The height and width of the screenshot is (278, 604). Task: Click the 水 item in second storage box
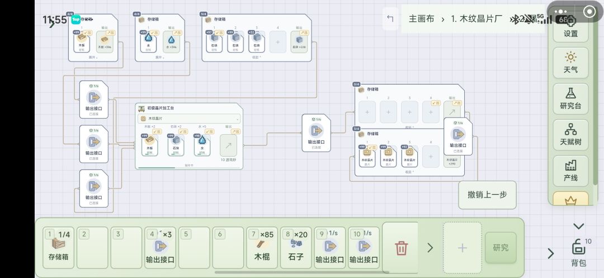[148, 41]
